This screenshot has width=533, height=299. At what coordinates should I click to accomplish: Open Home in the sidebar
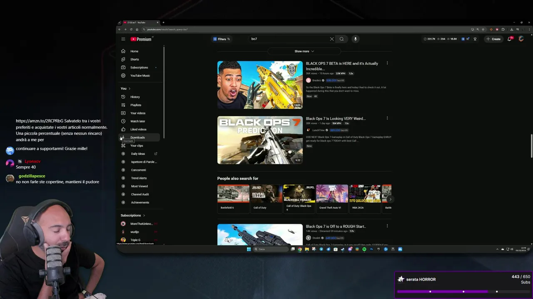[x=140, y=51]
